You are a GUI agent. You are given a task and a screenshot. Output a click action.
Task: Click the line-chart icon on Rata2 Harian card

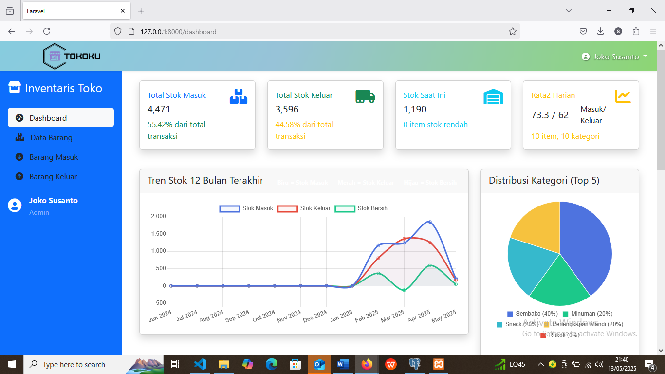coord(624,96)
